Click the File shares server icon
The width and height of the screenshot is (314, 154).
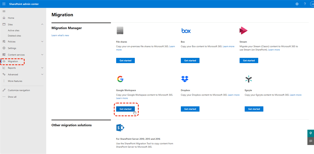pos(120,30)
